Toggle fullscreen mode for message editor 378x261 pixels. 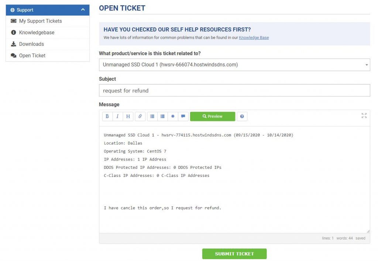point(364,116)
